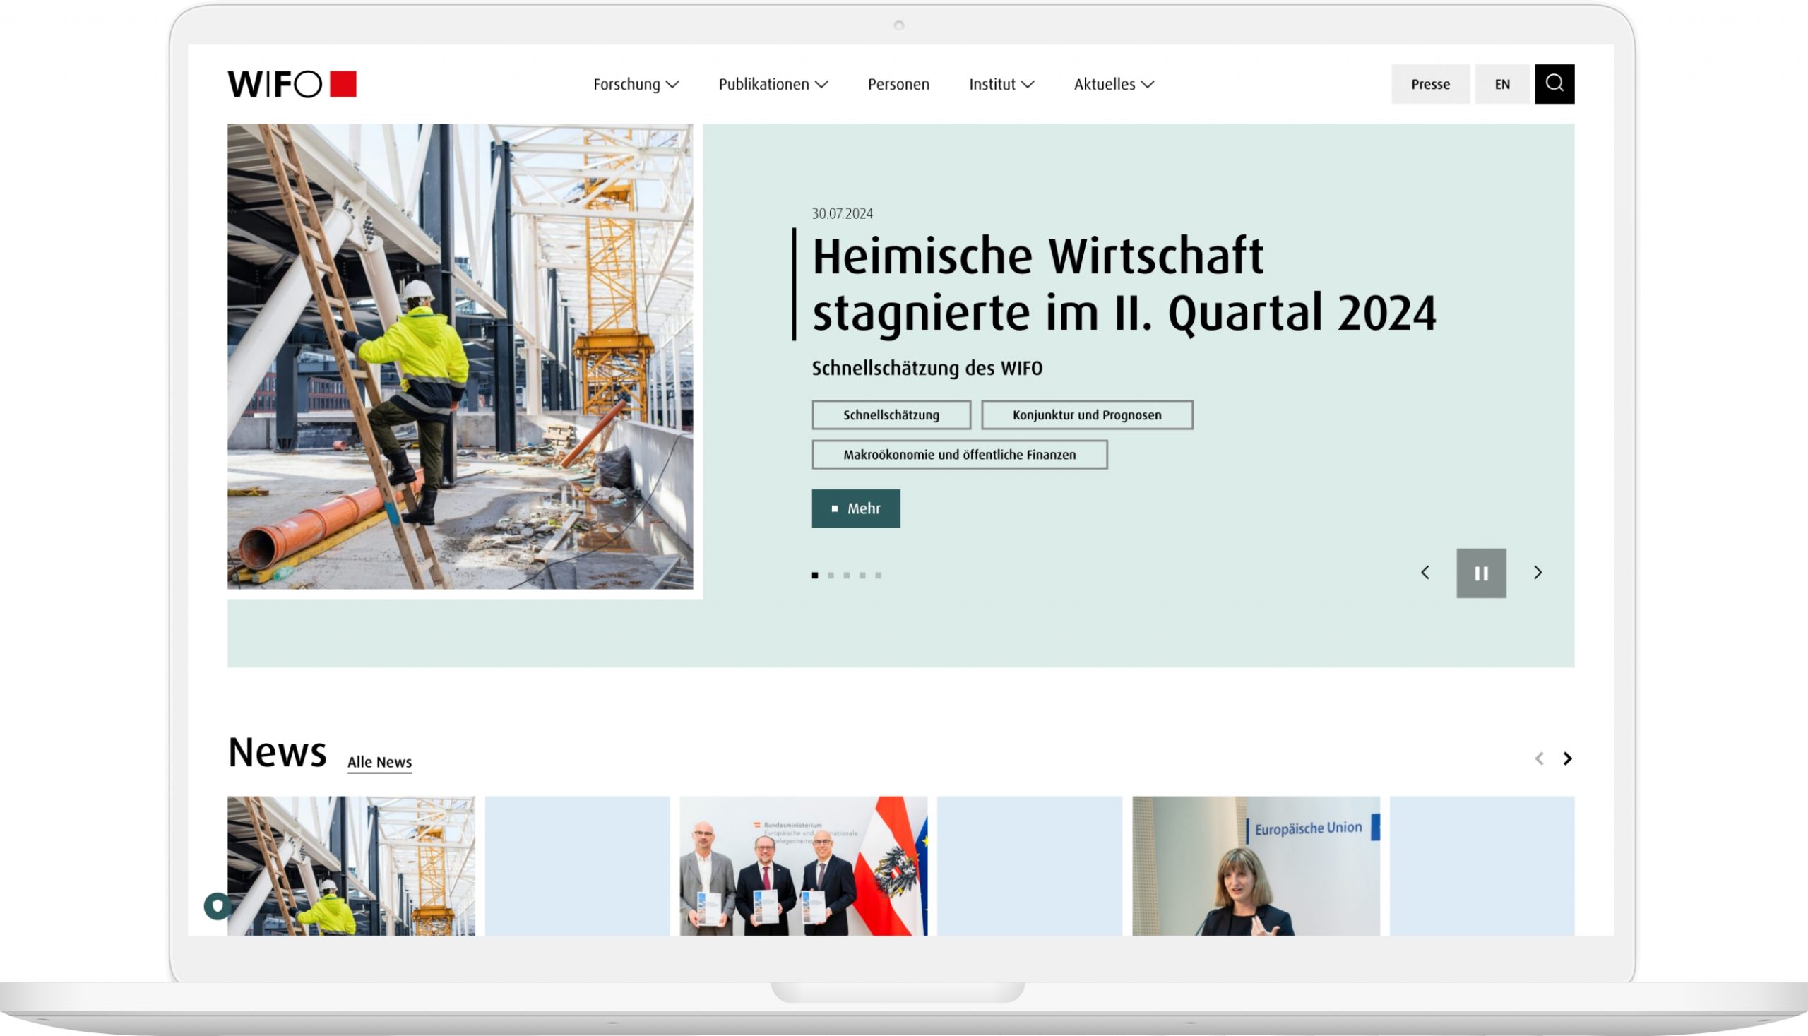The image size is (1808, 1036).
Task: Expand the Publikationen menu
Action: [x=773, y=84]
